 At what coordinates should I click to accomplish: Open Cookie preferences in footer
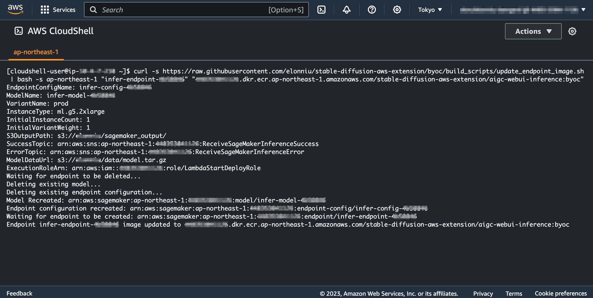coord(561,293)
